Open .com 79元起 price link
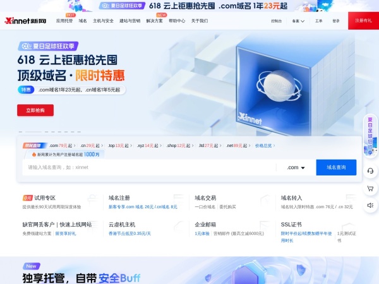379x284 pixels. (x=63, y=146)
